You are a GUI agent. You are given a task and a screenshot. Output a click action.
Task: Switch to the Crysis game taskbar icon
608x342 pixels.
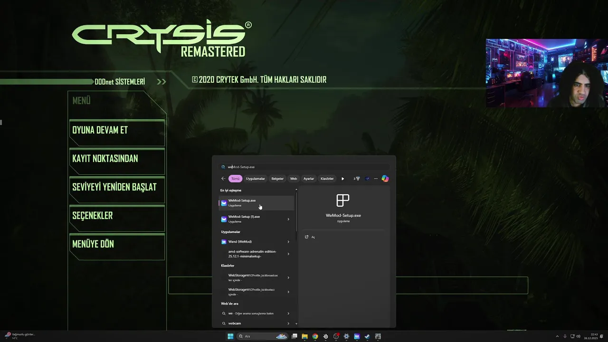click(x=378, y=336)
